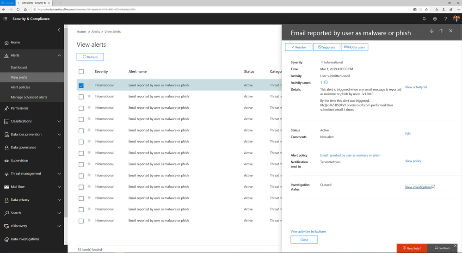Click the Refresh button
Viewport: 462px width, 253px height.
90,57
